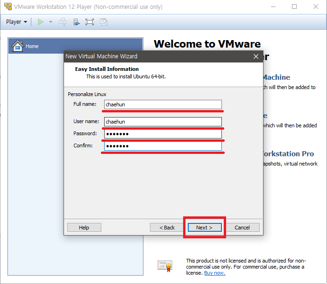Viewport: 327px width, 284px height.
Task: Click the Manage virtual machine settings icon
Action: tap(77, 22)
